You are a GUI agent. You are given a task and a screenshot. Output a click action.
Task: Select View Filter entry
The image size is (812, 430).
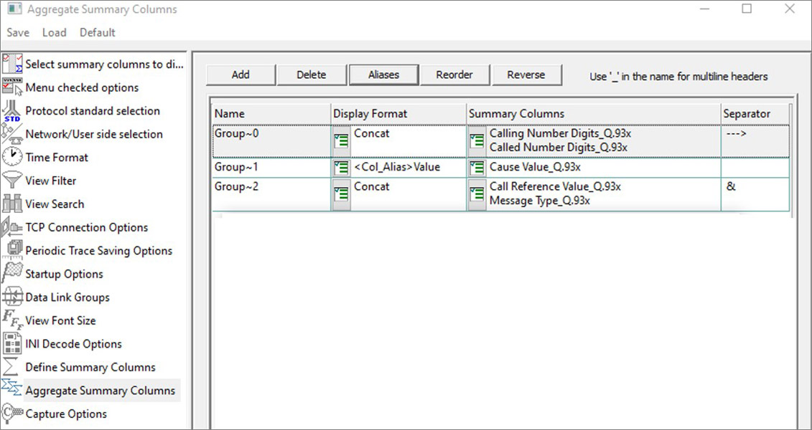coord(51,181)
